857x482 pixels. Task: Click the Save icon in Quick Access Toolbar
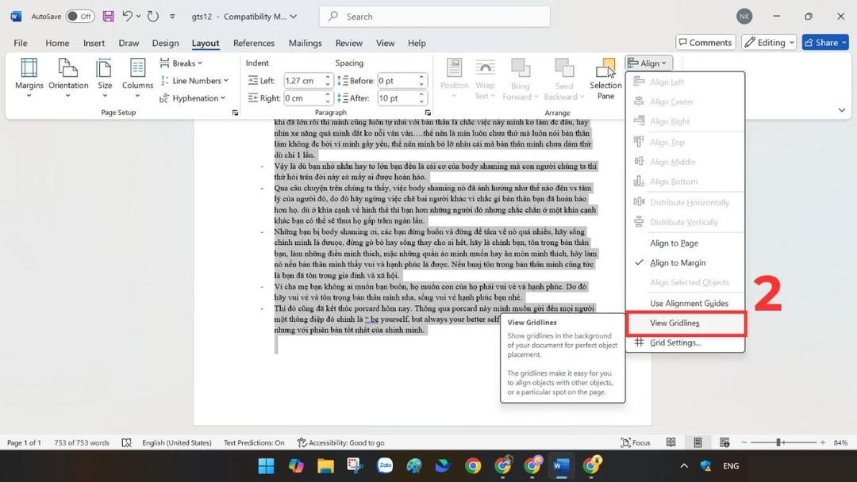tap(107, 16)
